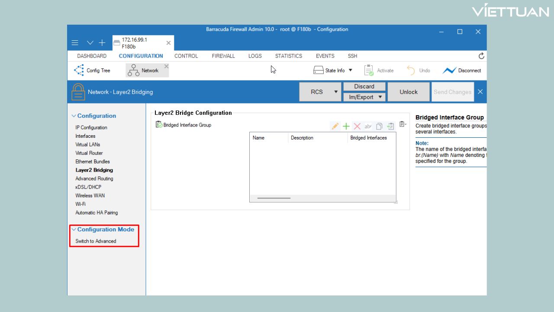
Task: Open the hamburger menu icon
Action: pos(75,43)
